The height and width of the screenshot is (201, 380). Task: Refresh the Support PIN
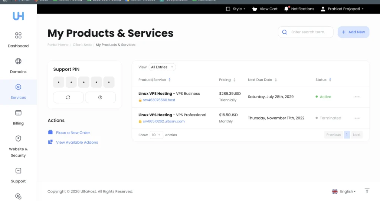tap(68, 97)
